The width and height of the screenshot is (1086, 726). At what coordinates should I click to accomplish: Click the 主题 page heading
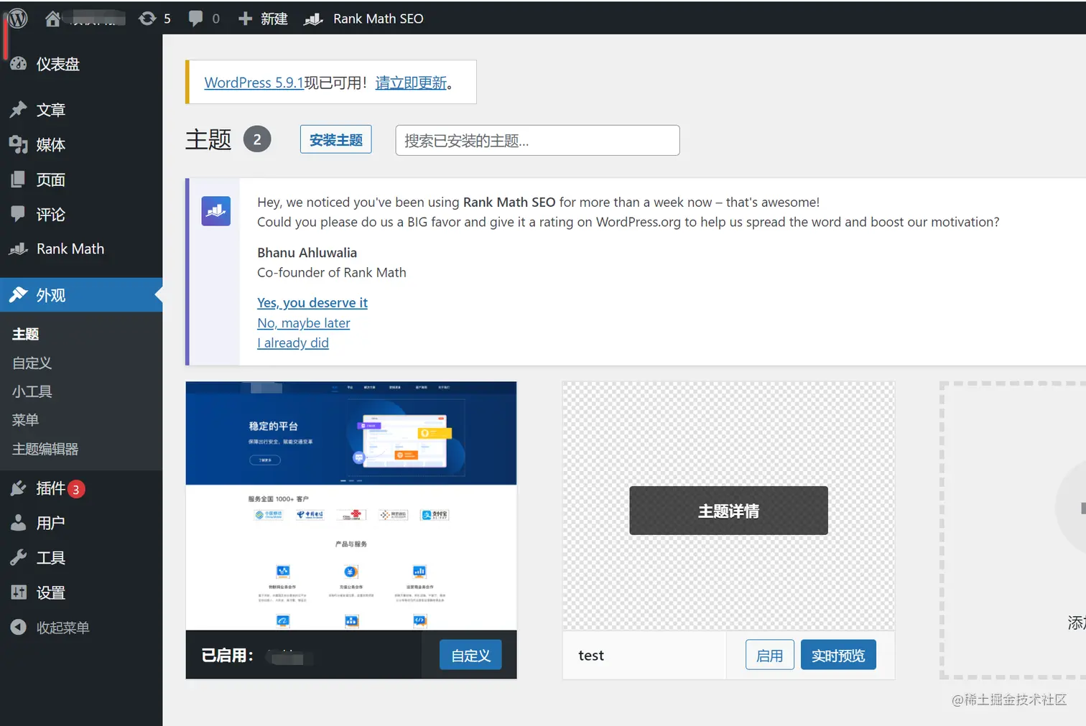point(208,139)
